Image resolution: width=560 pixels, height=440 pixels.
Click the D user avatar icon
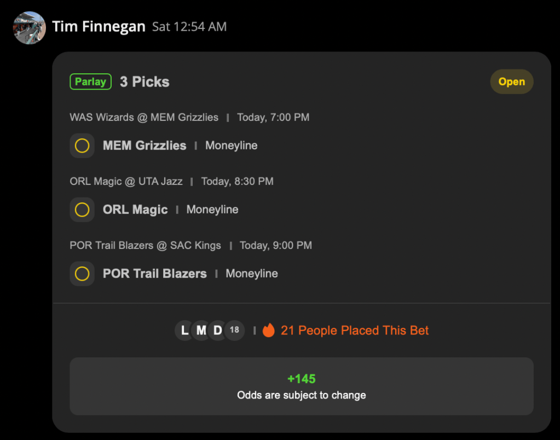pyautogui.click(x=217, y=331)
